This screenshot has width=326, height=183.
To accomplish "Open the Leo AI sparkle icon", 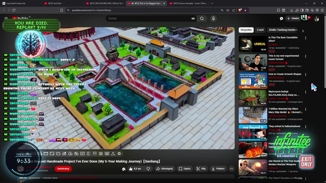I will tap(312, 10).
